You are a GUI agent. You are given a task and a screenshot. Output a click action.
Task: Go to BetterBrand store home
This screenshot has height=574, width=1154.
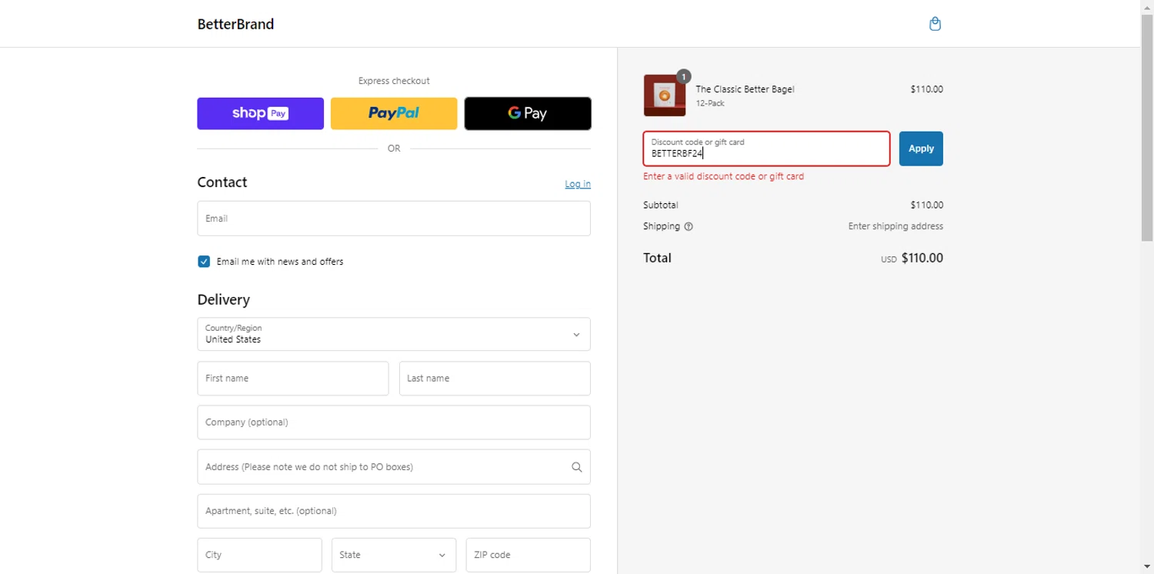pos(235,24)
